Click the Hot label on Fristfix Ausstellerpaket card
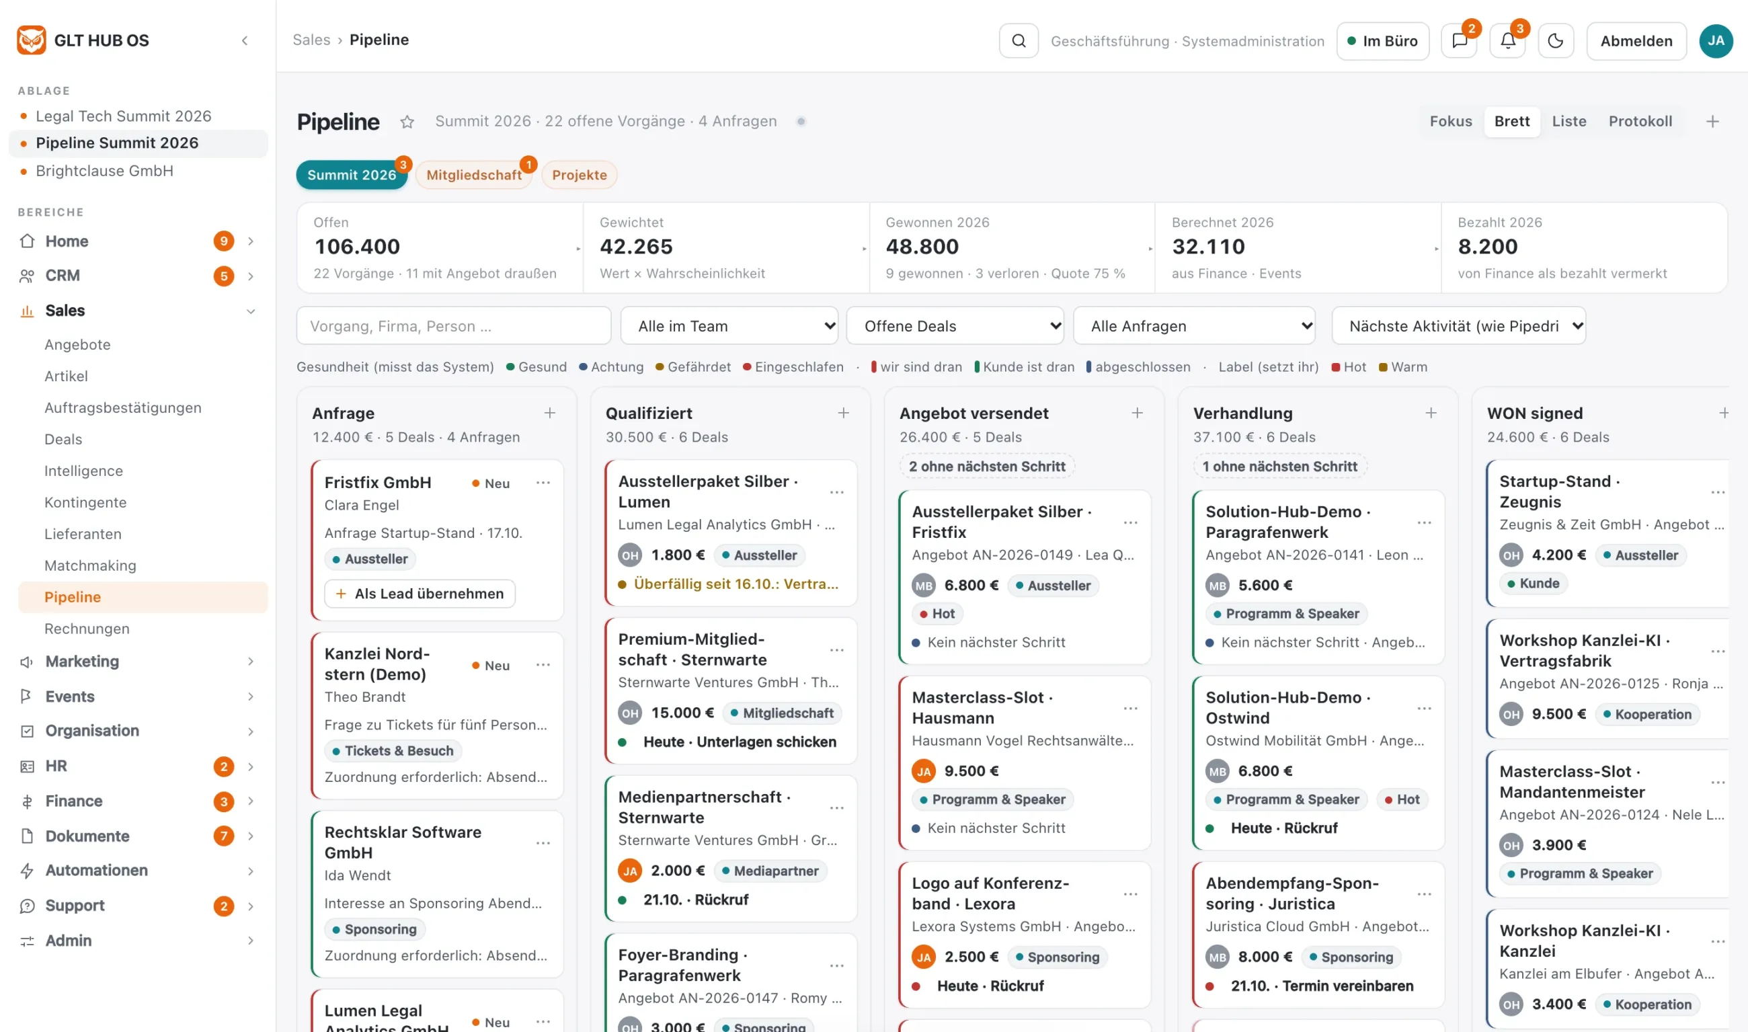Image resolution: width=1748 pixels, height=1032 pixels. (937, 613)
